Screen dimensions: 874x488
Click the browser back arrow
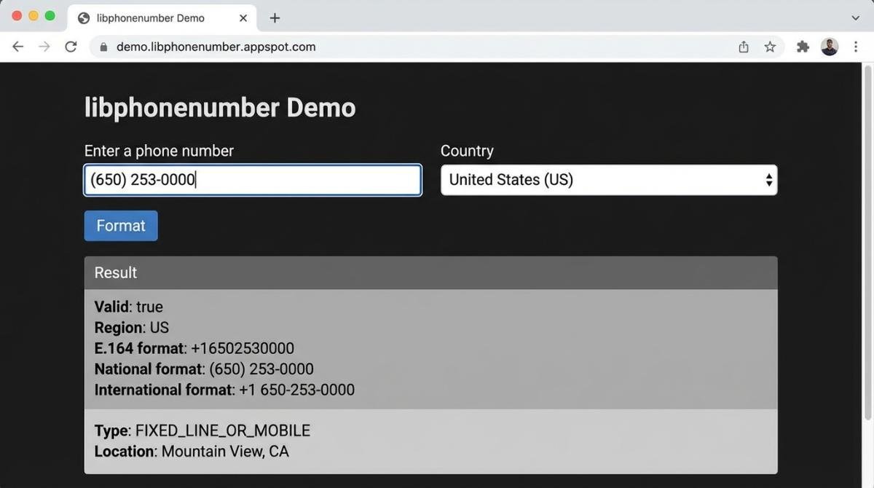pyautogui.click(x=18, y=47)
